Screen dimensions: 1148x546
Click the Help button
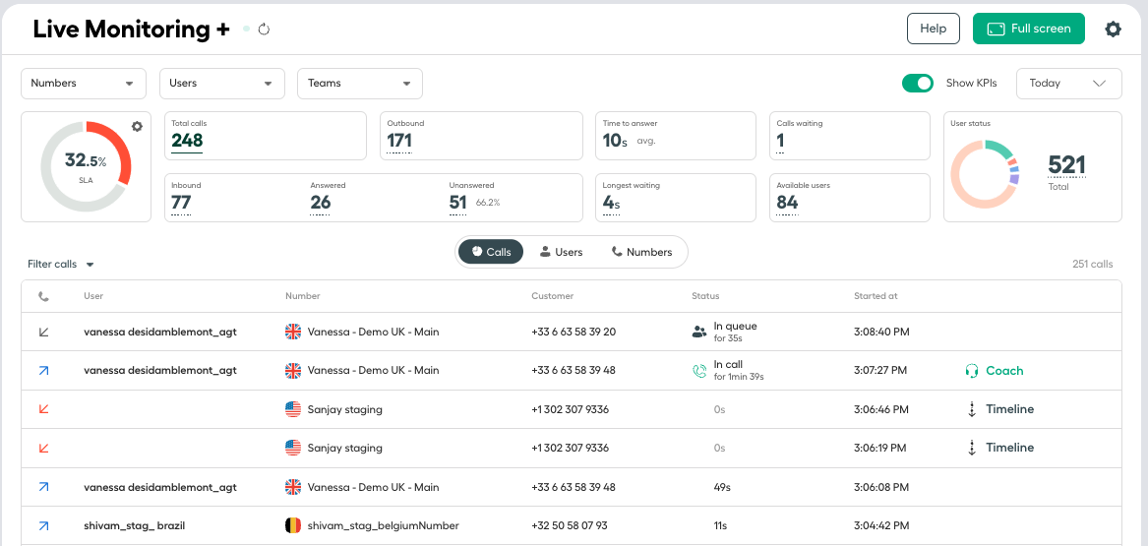point(934,29)
